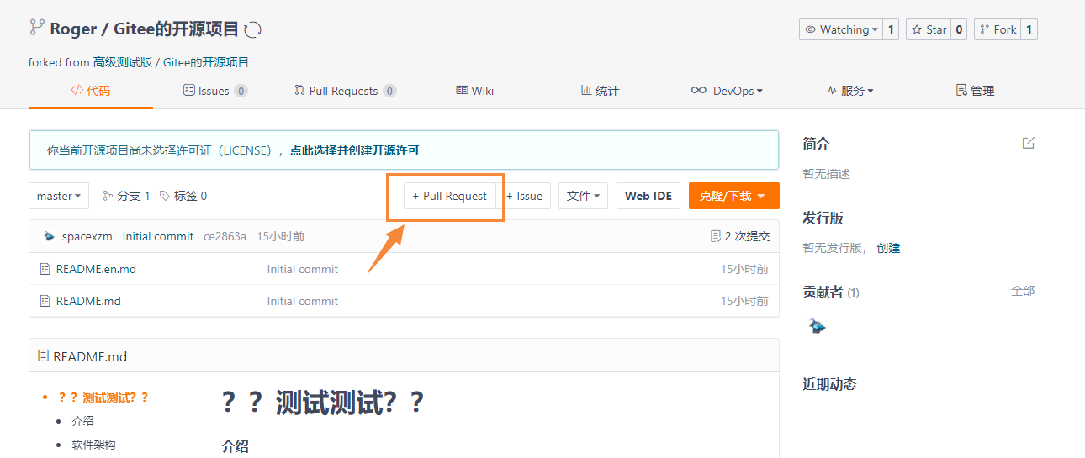Screen dimensions: 1085x458
Task: Click Gitee的开源项目 in the repository title
Action: click(x=175, y=29)
